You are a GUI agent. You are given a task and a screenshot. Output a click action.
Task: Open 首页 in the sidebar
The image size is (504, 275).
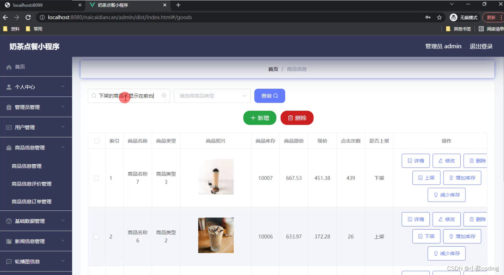click(36, 67)
